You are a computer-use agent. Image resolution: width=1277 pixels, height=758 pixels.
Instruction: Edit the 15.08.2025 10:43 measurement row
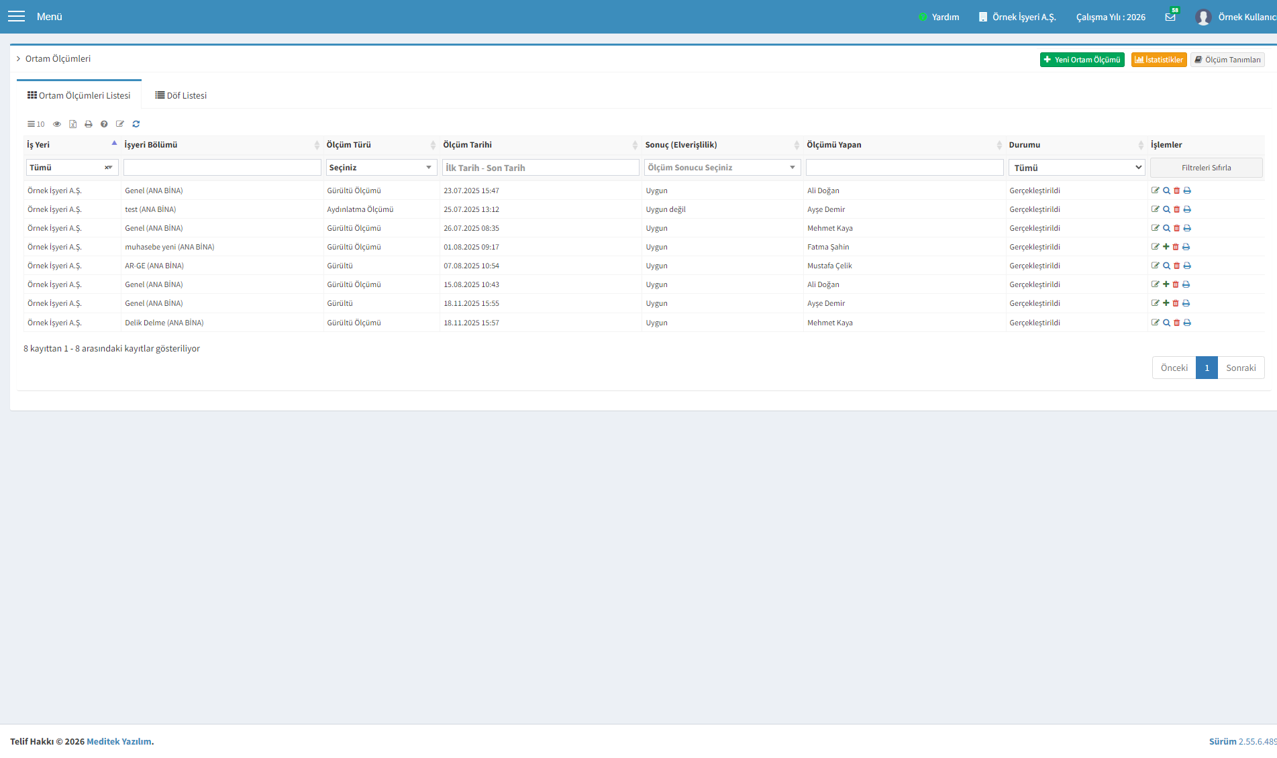pyautogui.click(x=1156, y=284)
